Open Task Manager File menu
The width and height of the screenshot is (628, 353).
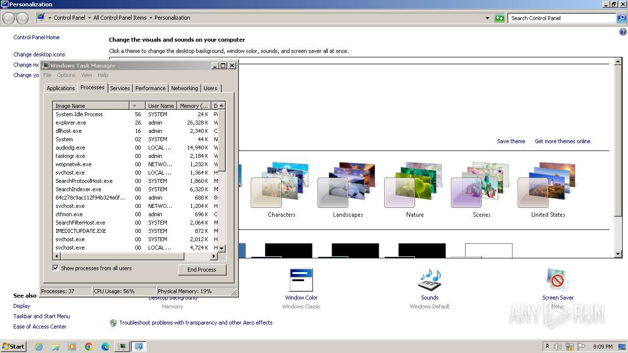pos(47,75)
